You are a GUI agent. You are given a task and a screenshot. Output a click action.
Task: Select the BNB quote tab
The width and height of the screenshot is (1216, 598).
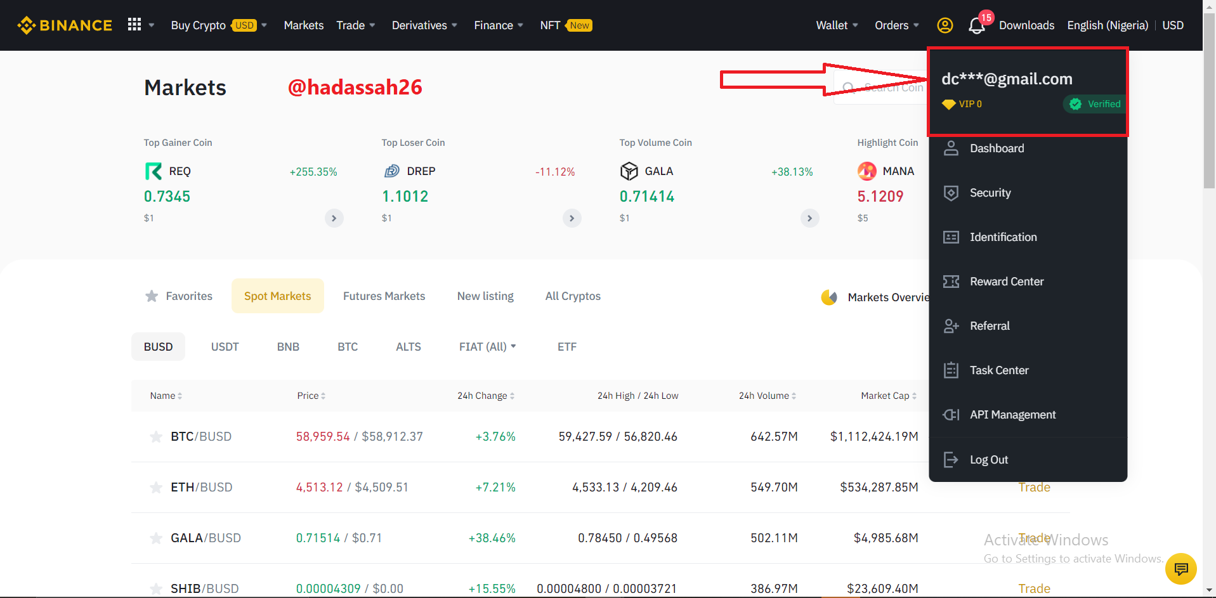[288, 347]
